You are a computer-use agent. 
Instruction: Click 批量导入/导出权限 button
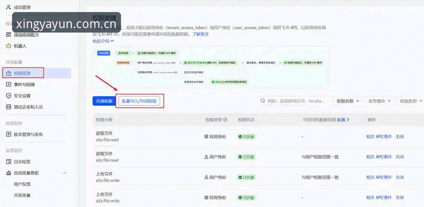pos(139,101)
